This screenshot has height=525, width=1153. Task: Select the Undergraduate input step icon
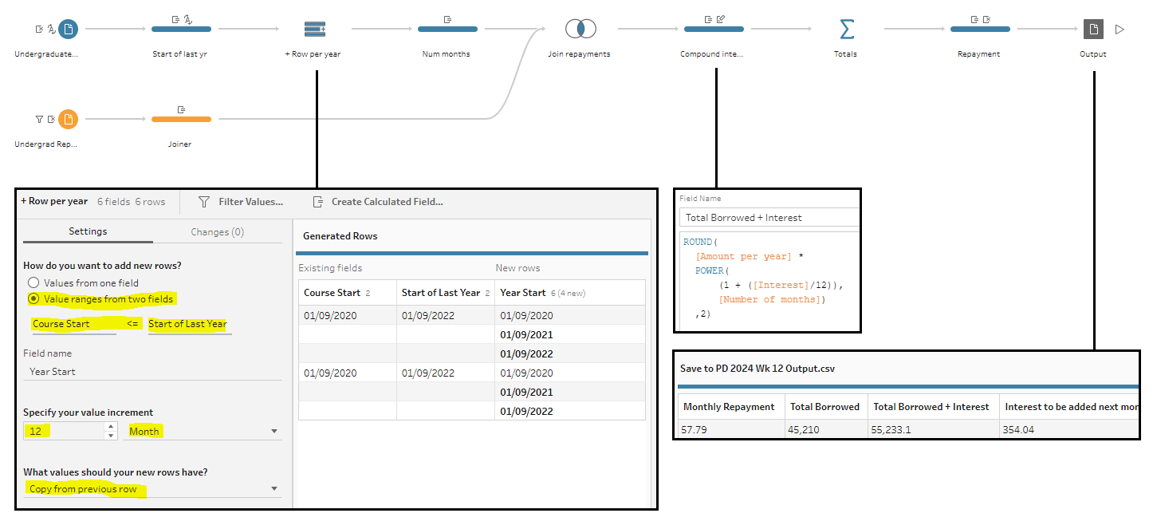69,30
